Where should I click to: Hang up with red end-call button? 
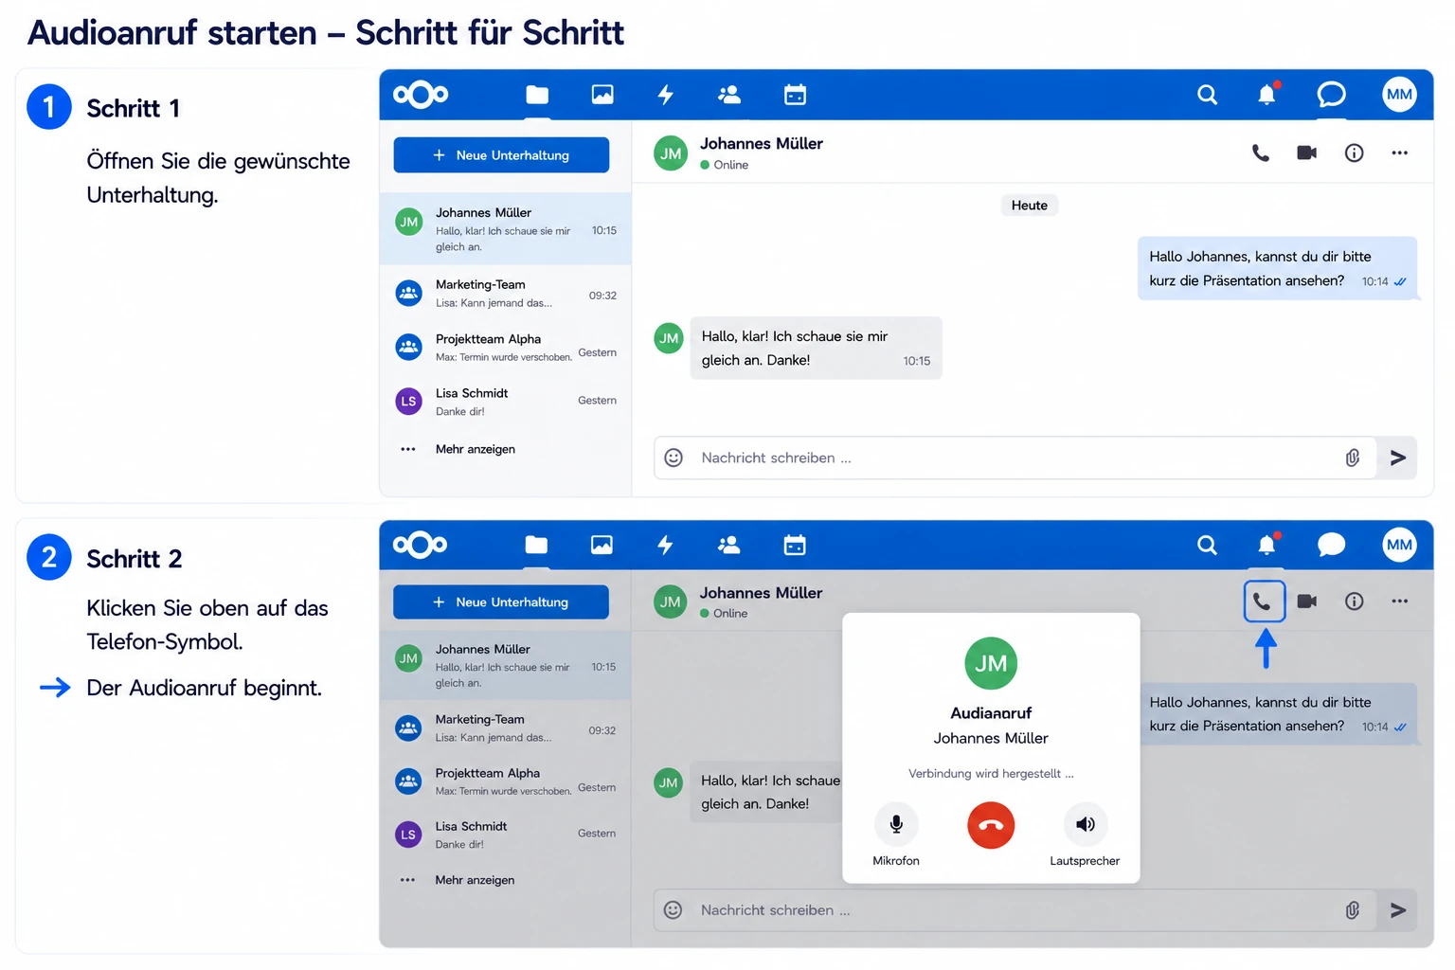point(991,825)
